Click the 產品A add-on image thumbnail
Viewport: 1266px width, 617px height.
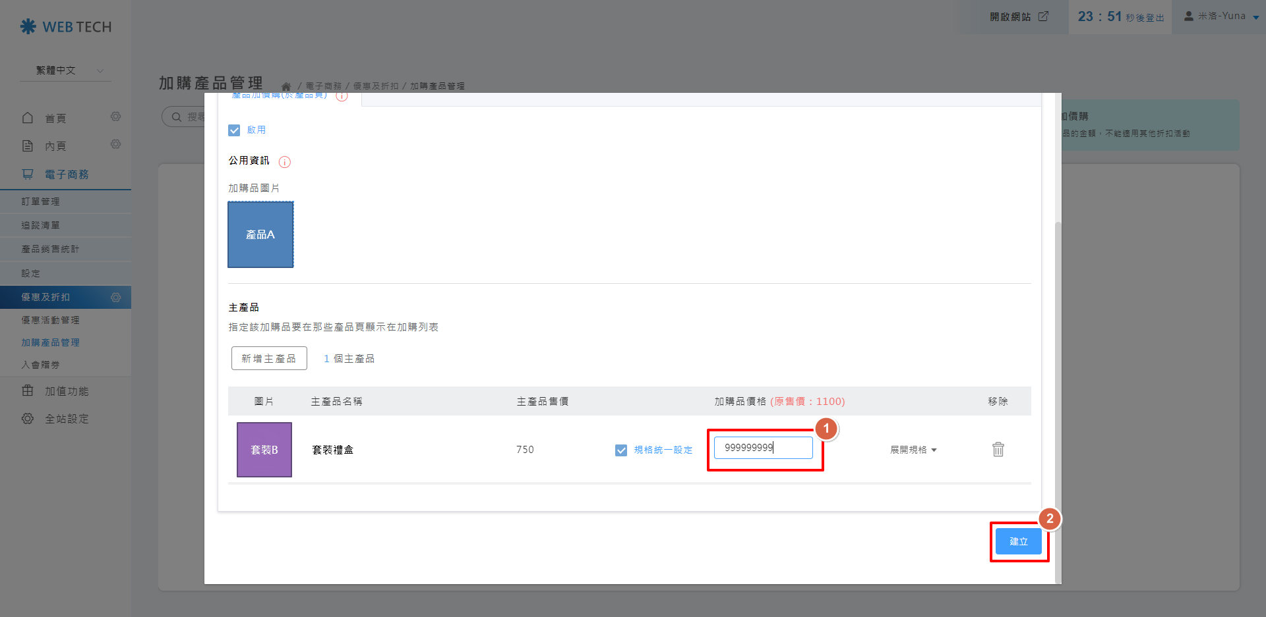click(260, 234)
